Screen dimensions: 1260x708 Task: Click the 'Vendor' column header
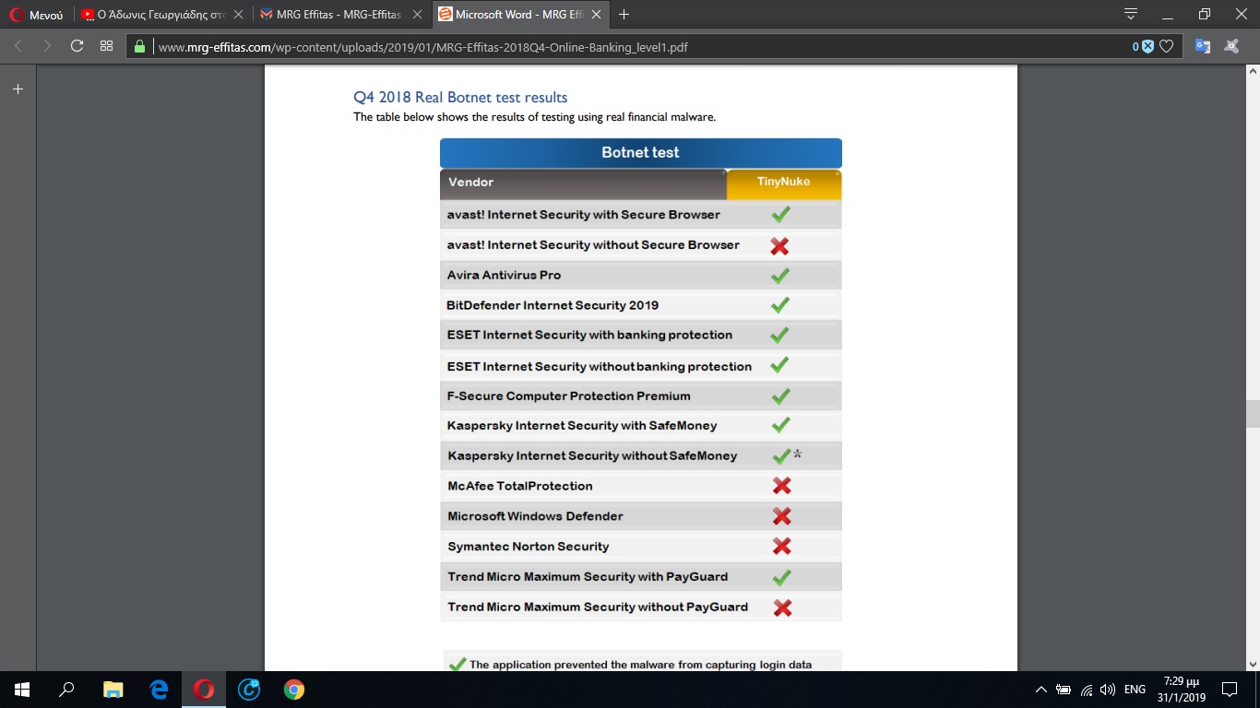tap(583, 183)
